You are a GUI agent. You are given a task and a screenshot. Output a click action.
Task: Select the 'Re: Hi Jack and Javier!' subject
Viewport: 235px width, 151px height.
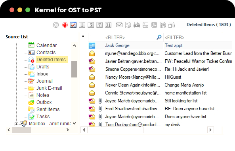(187, 69)
